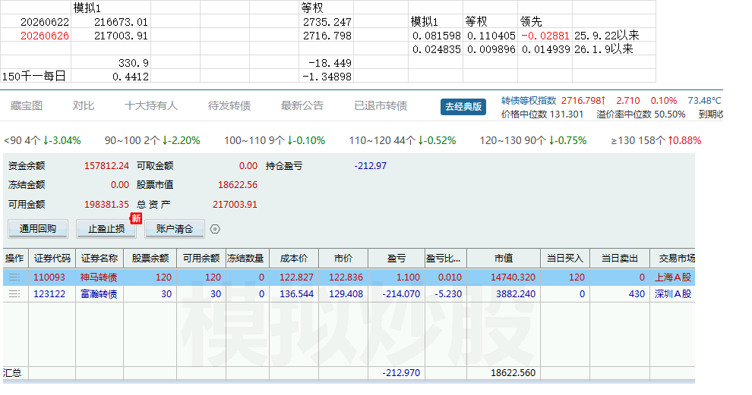Open 止盈止损 settings button

[x=106, y=229]
